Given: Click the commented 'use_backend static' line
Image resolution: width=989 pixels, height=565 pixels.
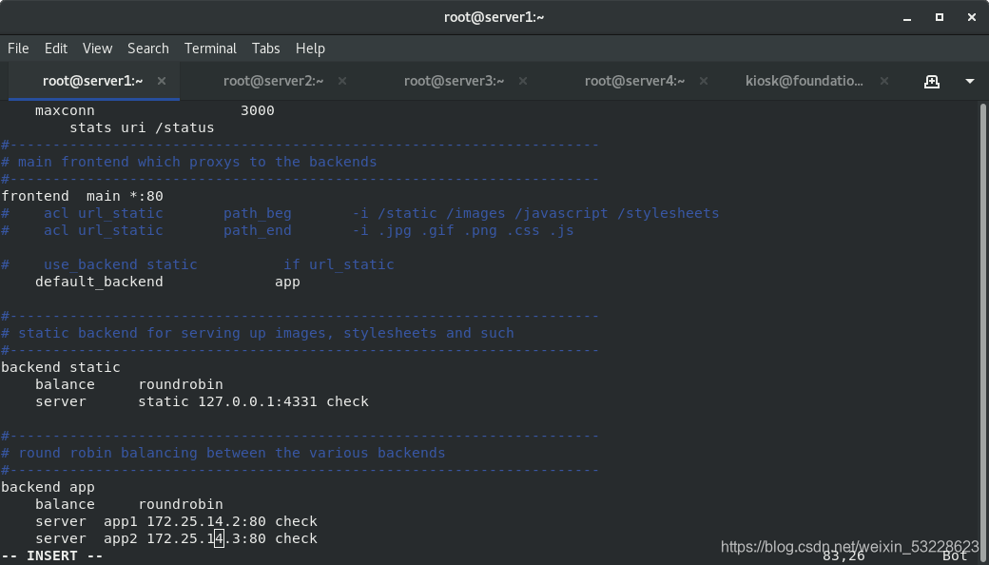Looking at the screenshot, I should 198,264.
